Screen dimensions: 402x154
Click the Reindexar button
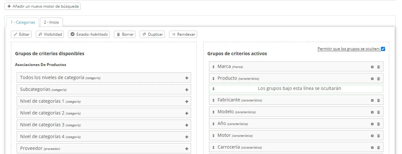coord(183,34)
